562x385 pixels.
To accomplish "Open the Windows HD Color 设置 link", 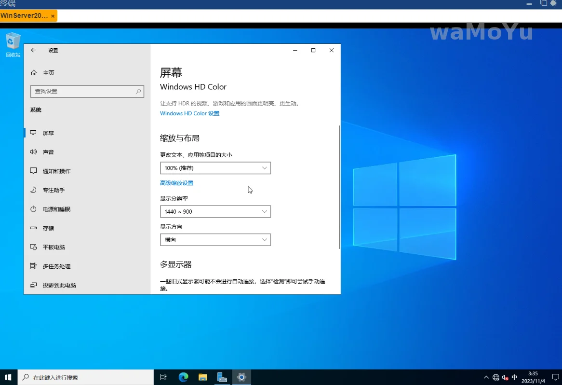I will coord(189,113).
